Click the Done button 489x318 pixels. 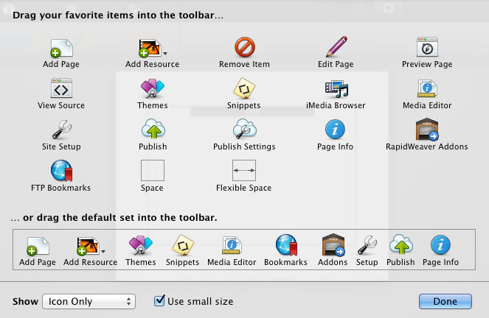click(x=445, y=301)
